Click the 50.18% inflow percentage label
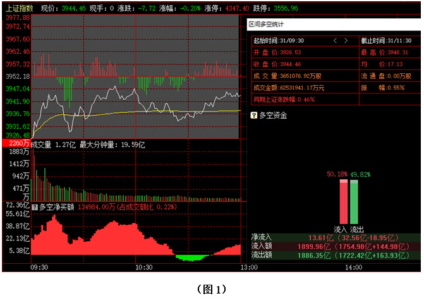Screen dimensions: 424x303 coord(337,174)
